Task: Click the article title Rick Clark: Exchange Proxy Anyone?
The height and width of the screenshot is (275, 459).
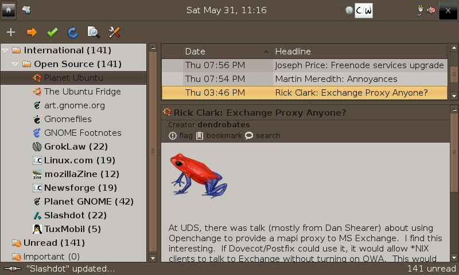Action: click(x=260, y=112)
